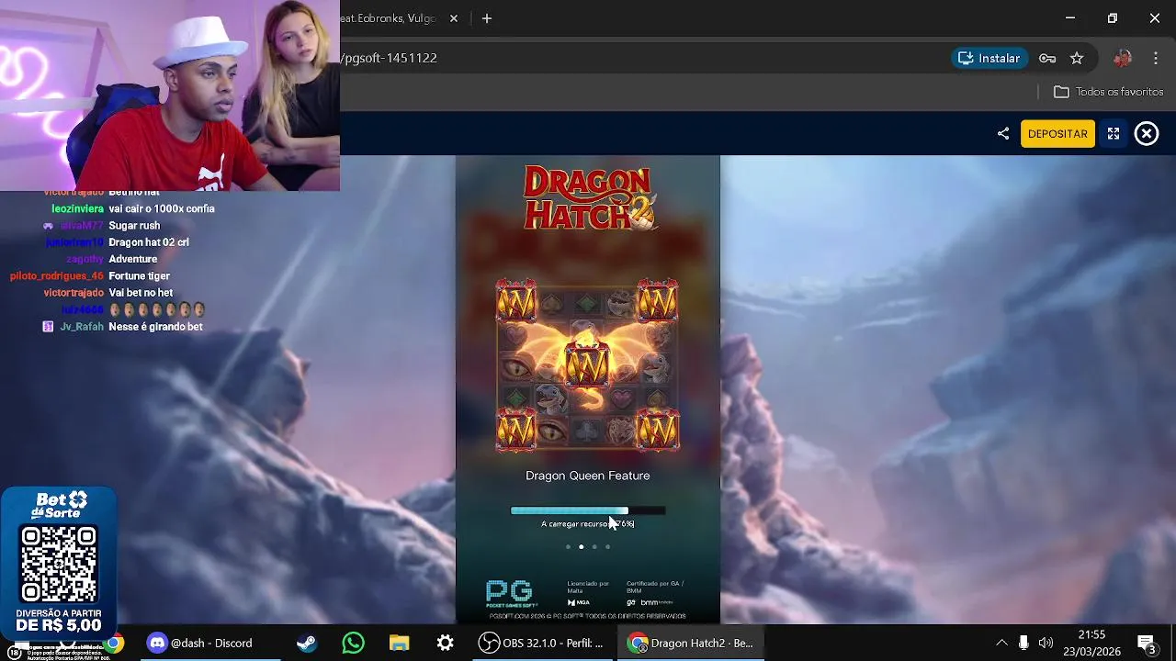Open Steam from the taskbar
The height and width of the screenshot is (661, 1176).
coord(307,644)
